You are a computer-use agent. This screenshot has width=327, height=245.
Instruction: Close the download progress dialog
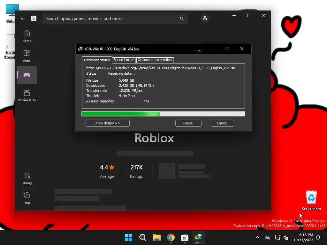tap(242, 49)
